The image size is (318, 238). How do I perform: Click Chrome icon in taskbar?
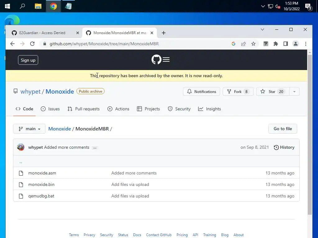[53, 6]
